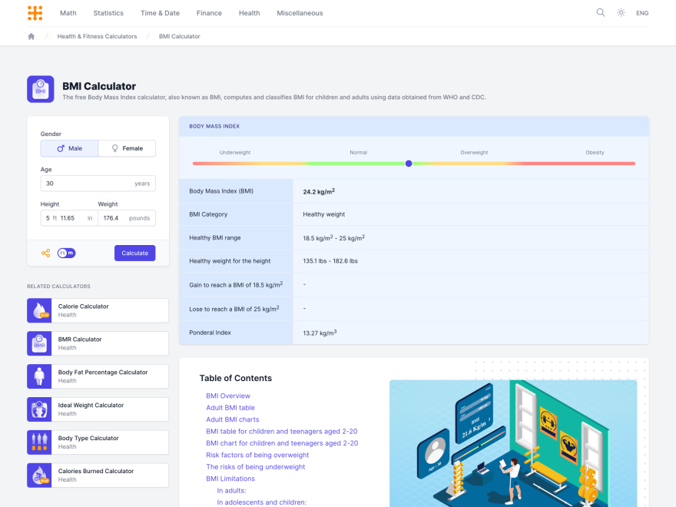This screenshot has height=507, width=676.
Task: Click the height inches input field
Action: 78,218
